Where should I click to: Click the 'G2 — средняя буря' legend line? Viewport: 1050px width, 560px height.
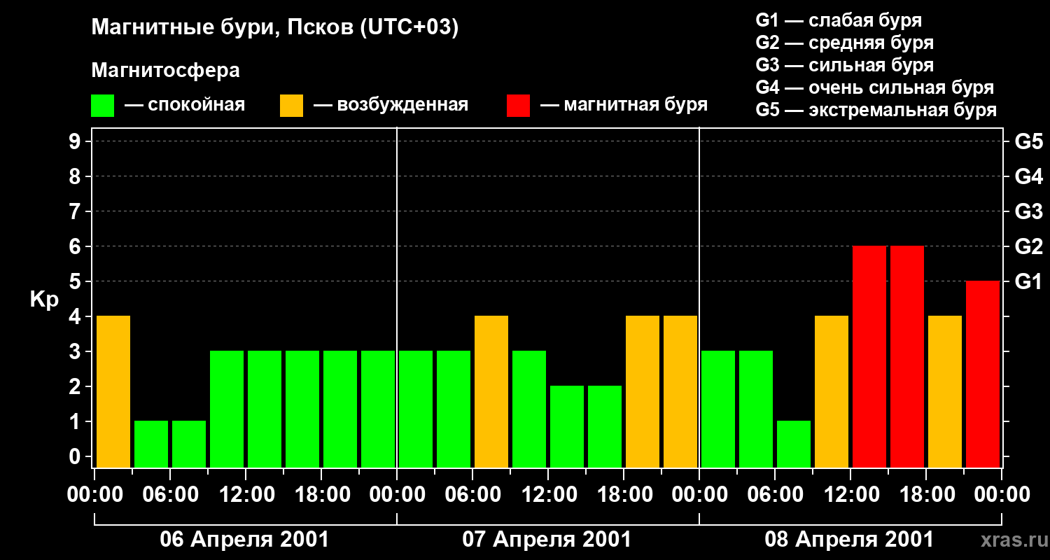coord(844,42)
